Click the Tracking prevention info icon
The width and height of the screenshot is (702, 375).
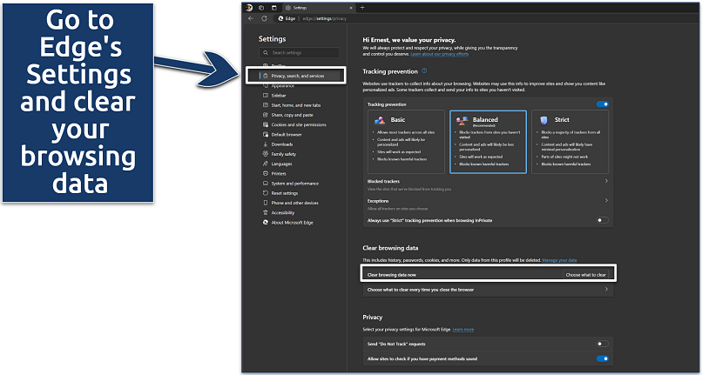[x=424, y=70]
